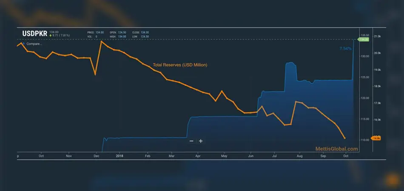Viewport: 404px width, 191px height.
Task: Zoom in with the plus button
Action: 201,141
